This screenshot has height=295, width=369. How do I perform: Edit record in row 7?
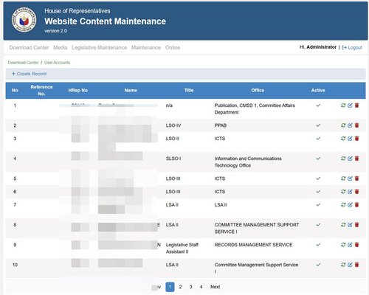(x=350, y=205)
